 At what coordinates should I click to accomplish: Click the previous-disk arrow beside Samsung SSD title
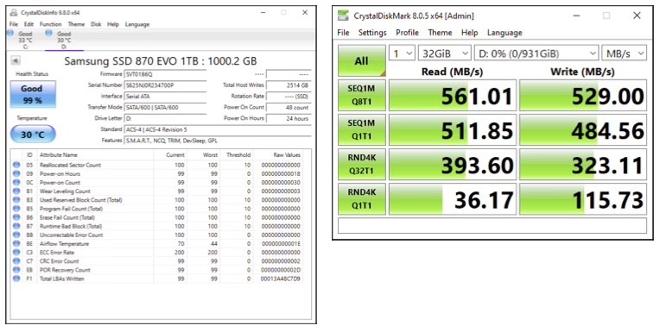coord(16,61)
